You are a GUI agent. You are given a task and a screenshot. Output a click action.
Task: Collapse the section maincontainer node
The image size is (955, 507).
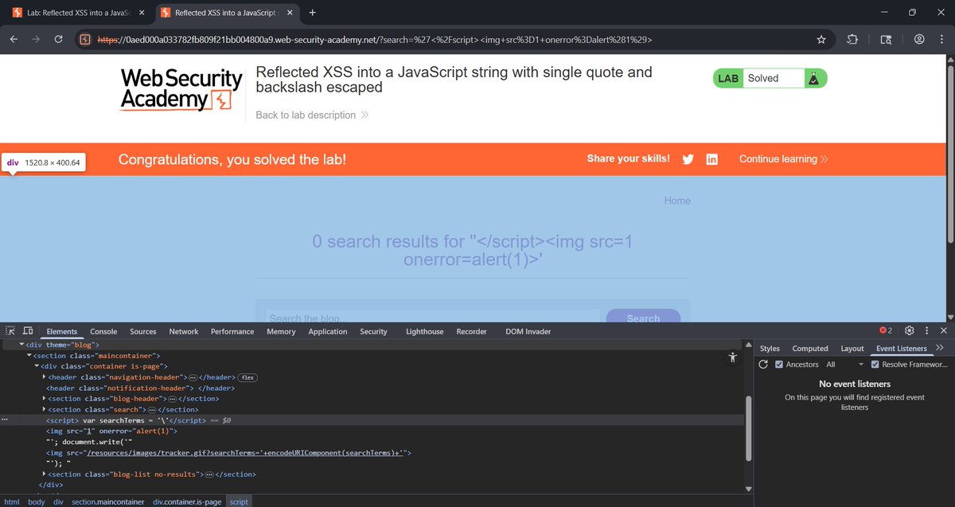29,355
